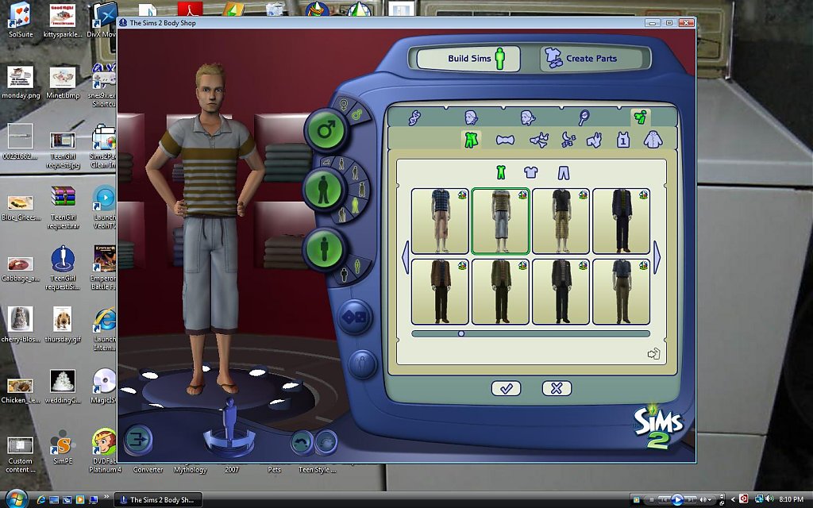This screenshot has height=508, width=813.
Task: Switch gender to female symbol
Action: pos(345,104)
